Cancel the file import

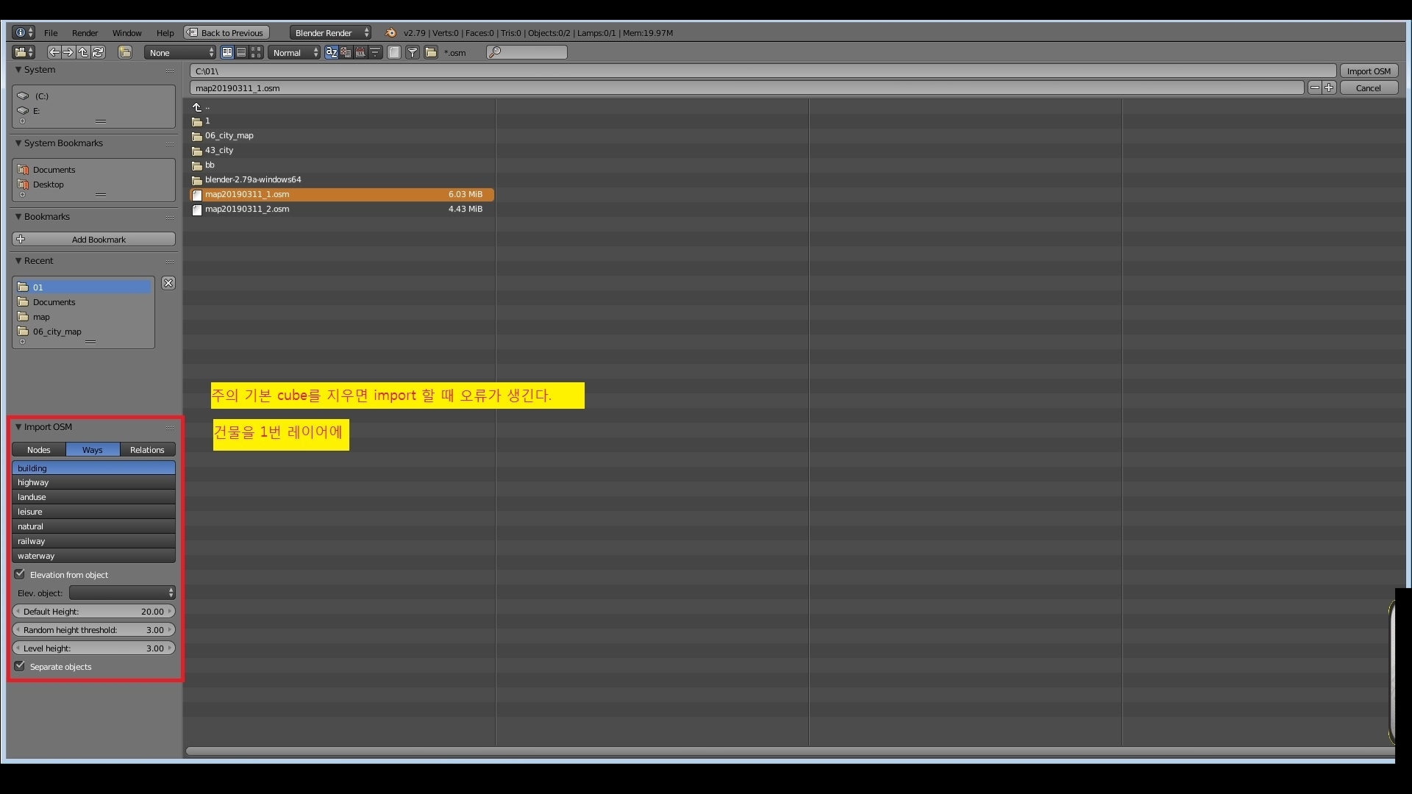coord(1369,87)
